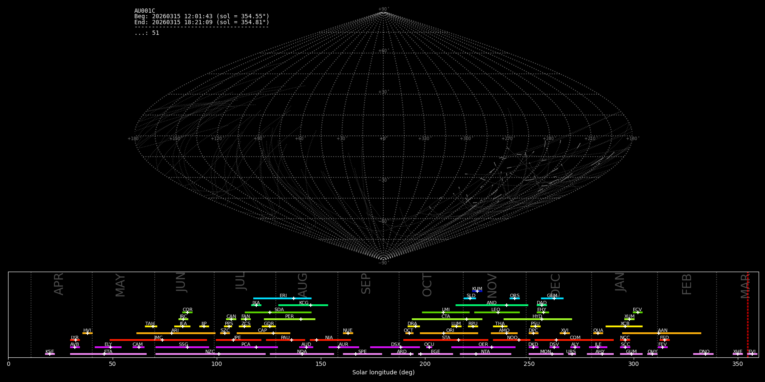Screen dimensions: 765x382
Task: Click the 150 tick on the solar longitude axis
Action: [321, 364]
